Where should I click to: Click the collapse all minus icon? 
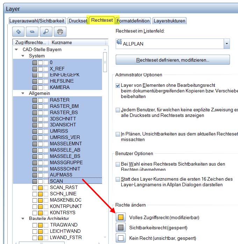pyautogui.click(x=32, y=32)
